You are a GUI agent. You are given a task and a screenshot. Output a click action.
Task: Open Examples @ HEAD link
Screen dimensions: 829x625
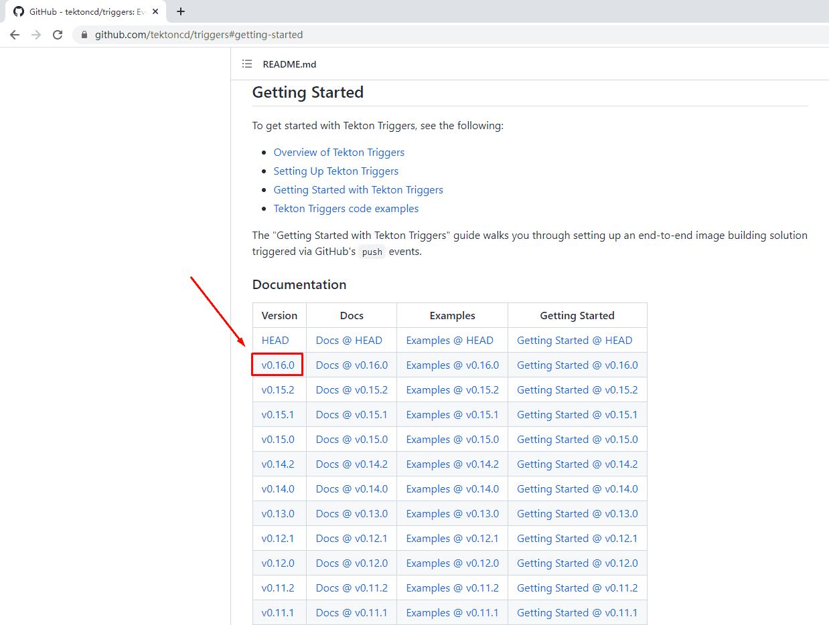click(450, 341)
